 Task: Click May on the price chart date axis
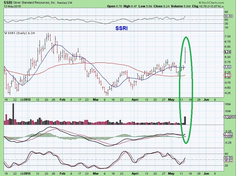tap(171, 100)
